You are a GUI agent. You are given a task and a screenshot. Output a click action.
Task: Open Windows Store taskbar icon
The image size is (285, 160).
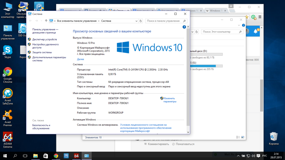click(46, 156)
